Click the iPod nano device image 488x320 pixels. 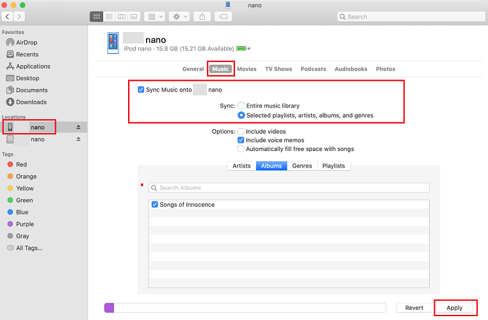[113, 43]
